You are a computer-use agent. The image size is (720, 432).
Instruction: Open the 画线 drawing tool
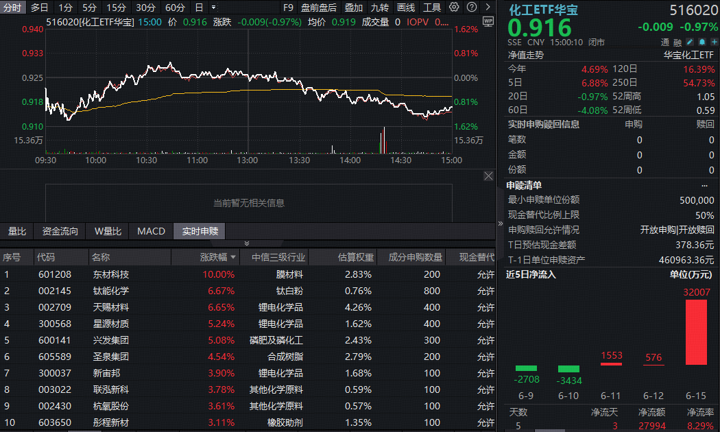[406, 8]
